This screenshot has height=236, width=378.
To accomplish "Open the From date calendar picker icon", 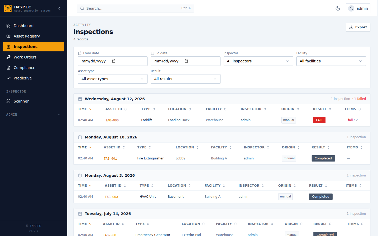I will [114, 61].
